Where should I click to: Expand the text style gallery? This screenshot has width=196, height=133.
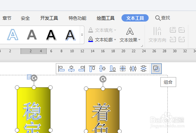tap(82, 35)
